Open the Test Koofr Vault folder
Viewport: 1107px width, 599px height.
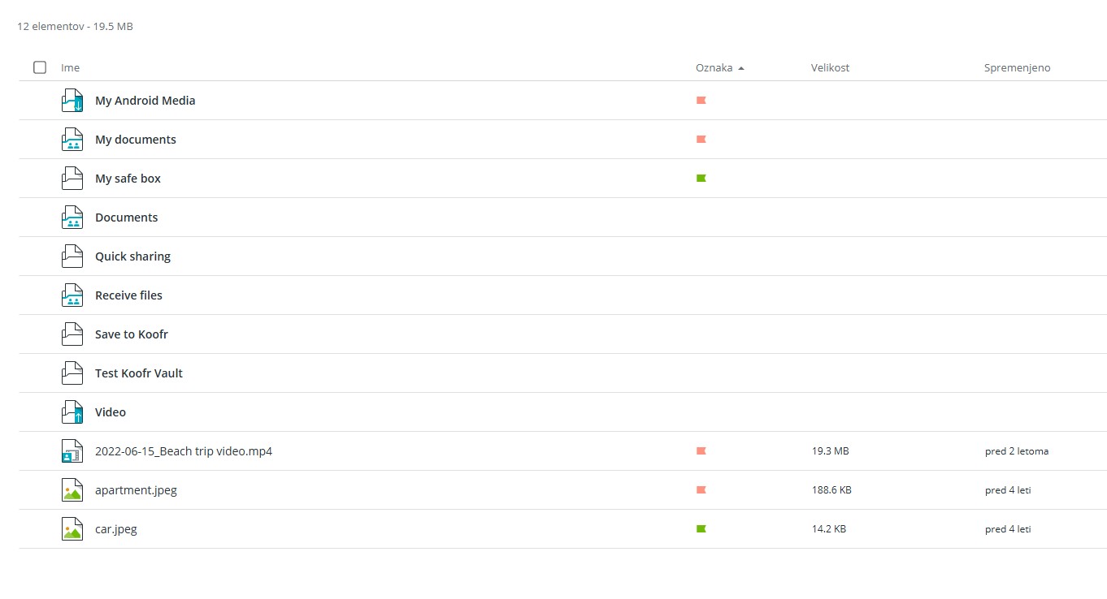point(139,373)
